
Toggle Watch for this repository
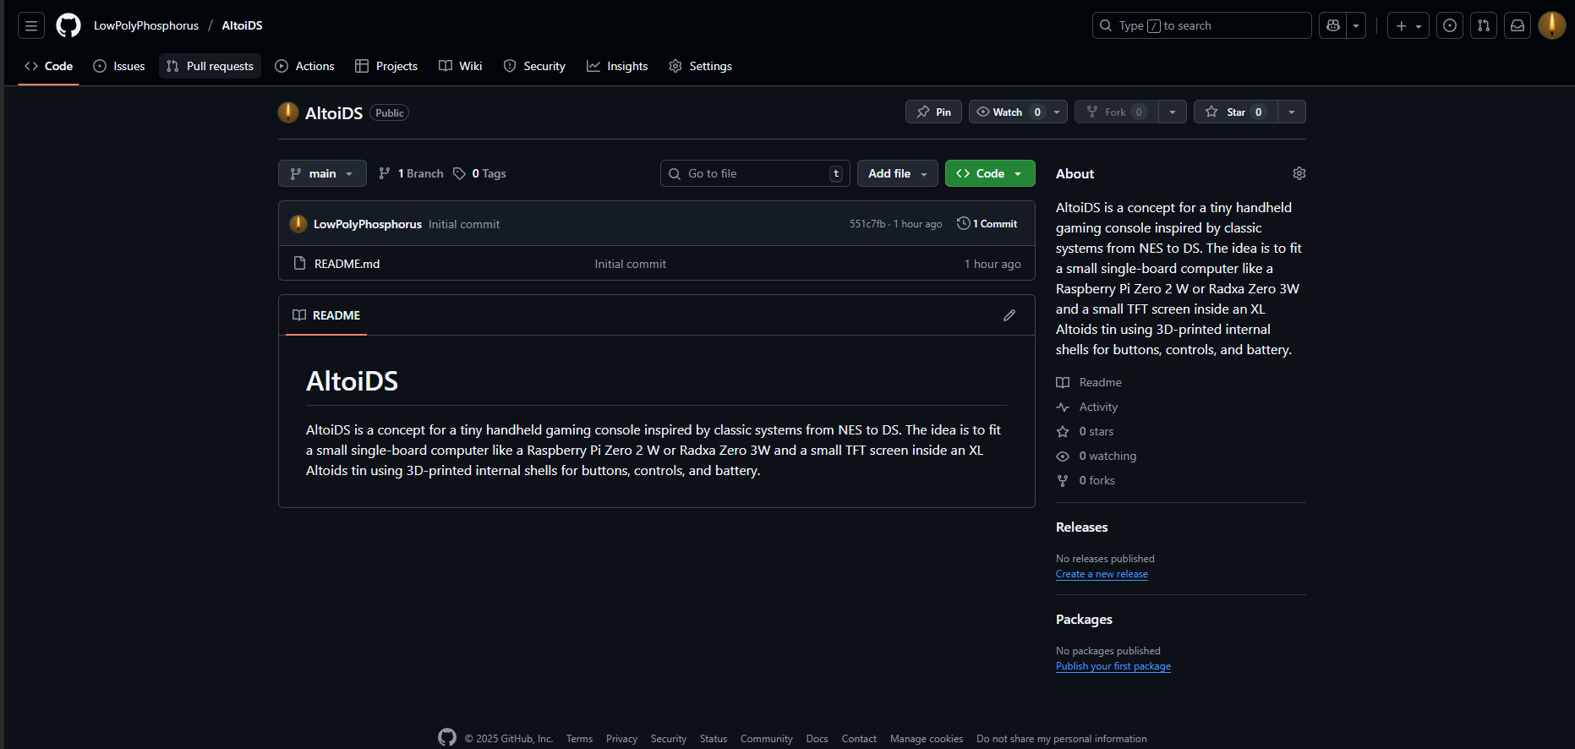click(x=1007, y=112)
